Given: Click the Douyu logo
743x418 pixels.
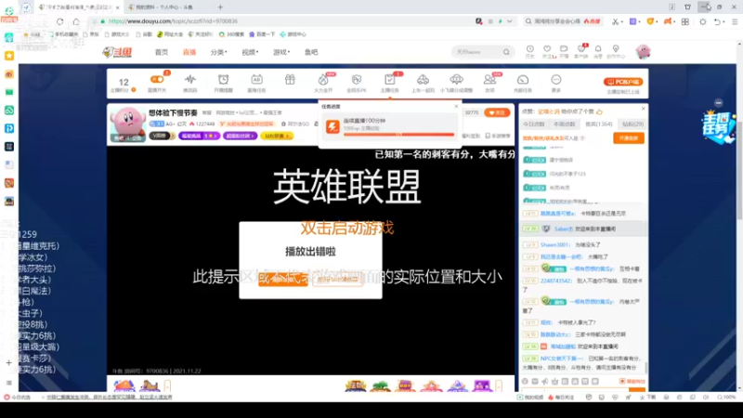Looking at the screenshot, I should pyautogui.click(x=117, y=52).
